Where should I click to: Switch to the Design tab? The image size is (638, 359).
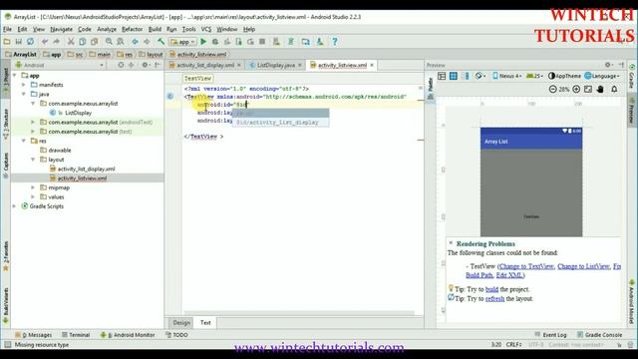point(181,323)
